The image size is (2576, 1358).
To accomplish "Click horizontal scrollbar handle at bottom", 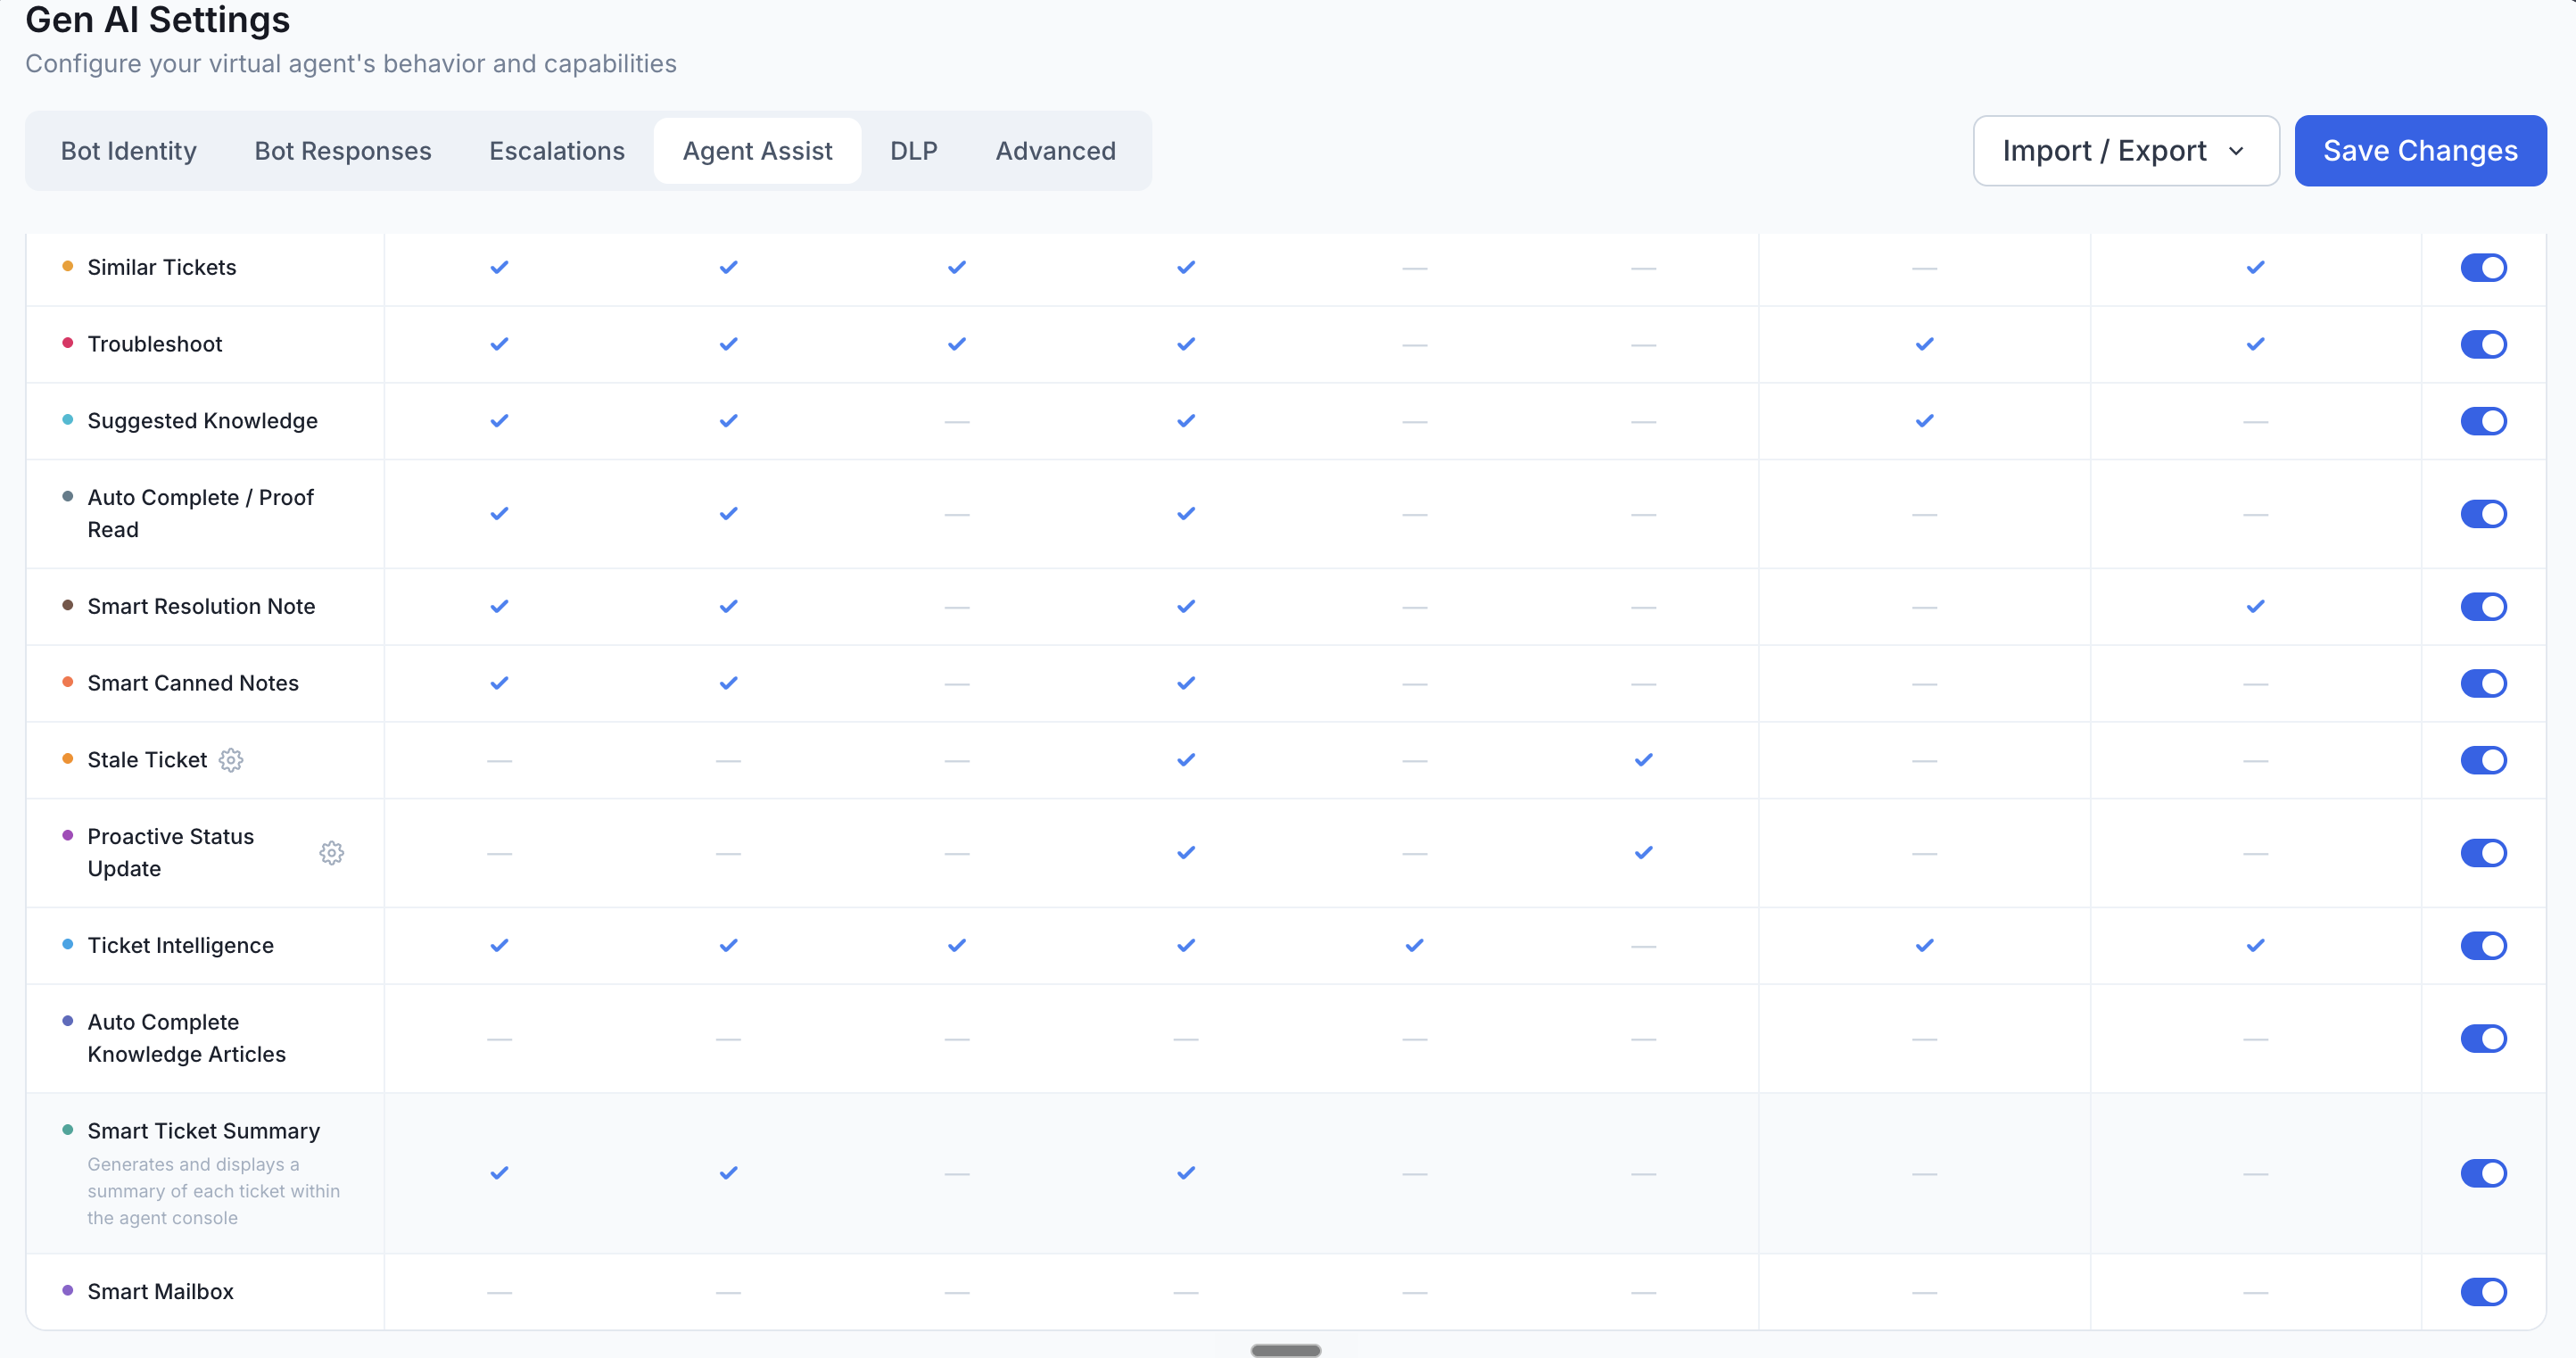I will (1286, 1350).
